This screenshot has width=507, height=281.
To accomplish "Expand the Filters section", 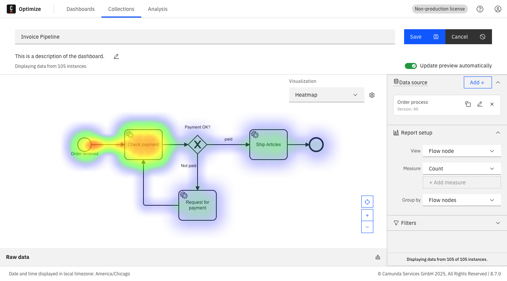I will [498, 223].
